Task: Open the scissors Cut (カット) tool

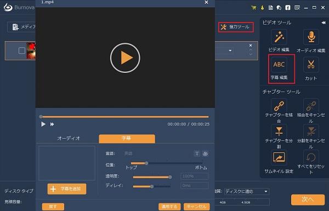Action: click(311, 65)
